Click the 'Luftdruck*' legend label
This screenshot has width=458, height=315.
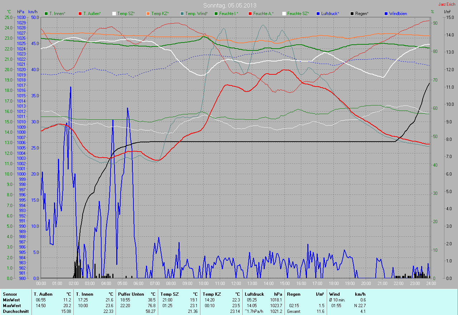(330, 14)
